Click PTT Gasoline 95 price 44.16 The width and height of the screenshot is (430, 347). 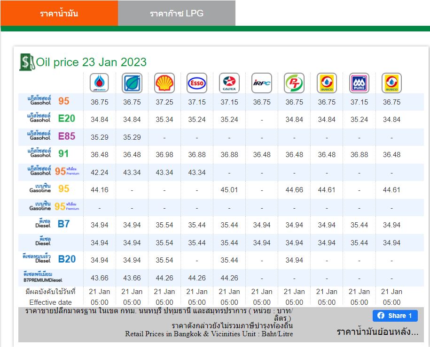click(99, 190)
